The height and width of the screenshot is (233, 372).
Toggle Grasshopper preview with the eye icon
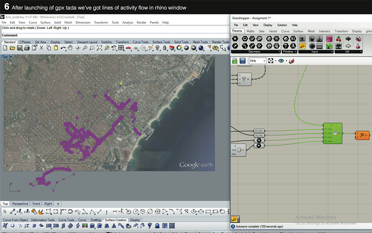click(282, 61)
